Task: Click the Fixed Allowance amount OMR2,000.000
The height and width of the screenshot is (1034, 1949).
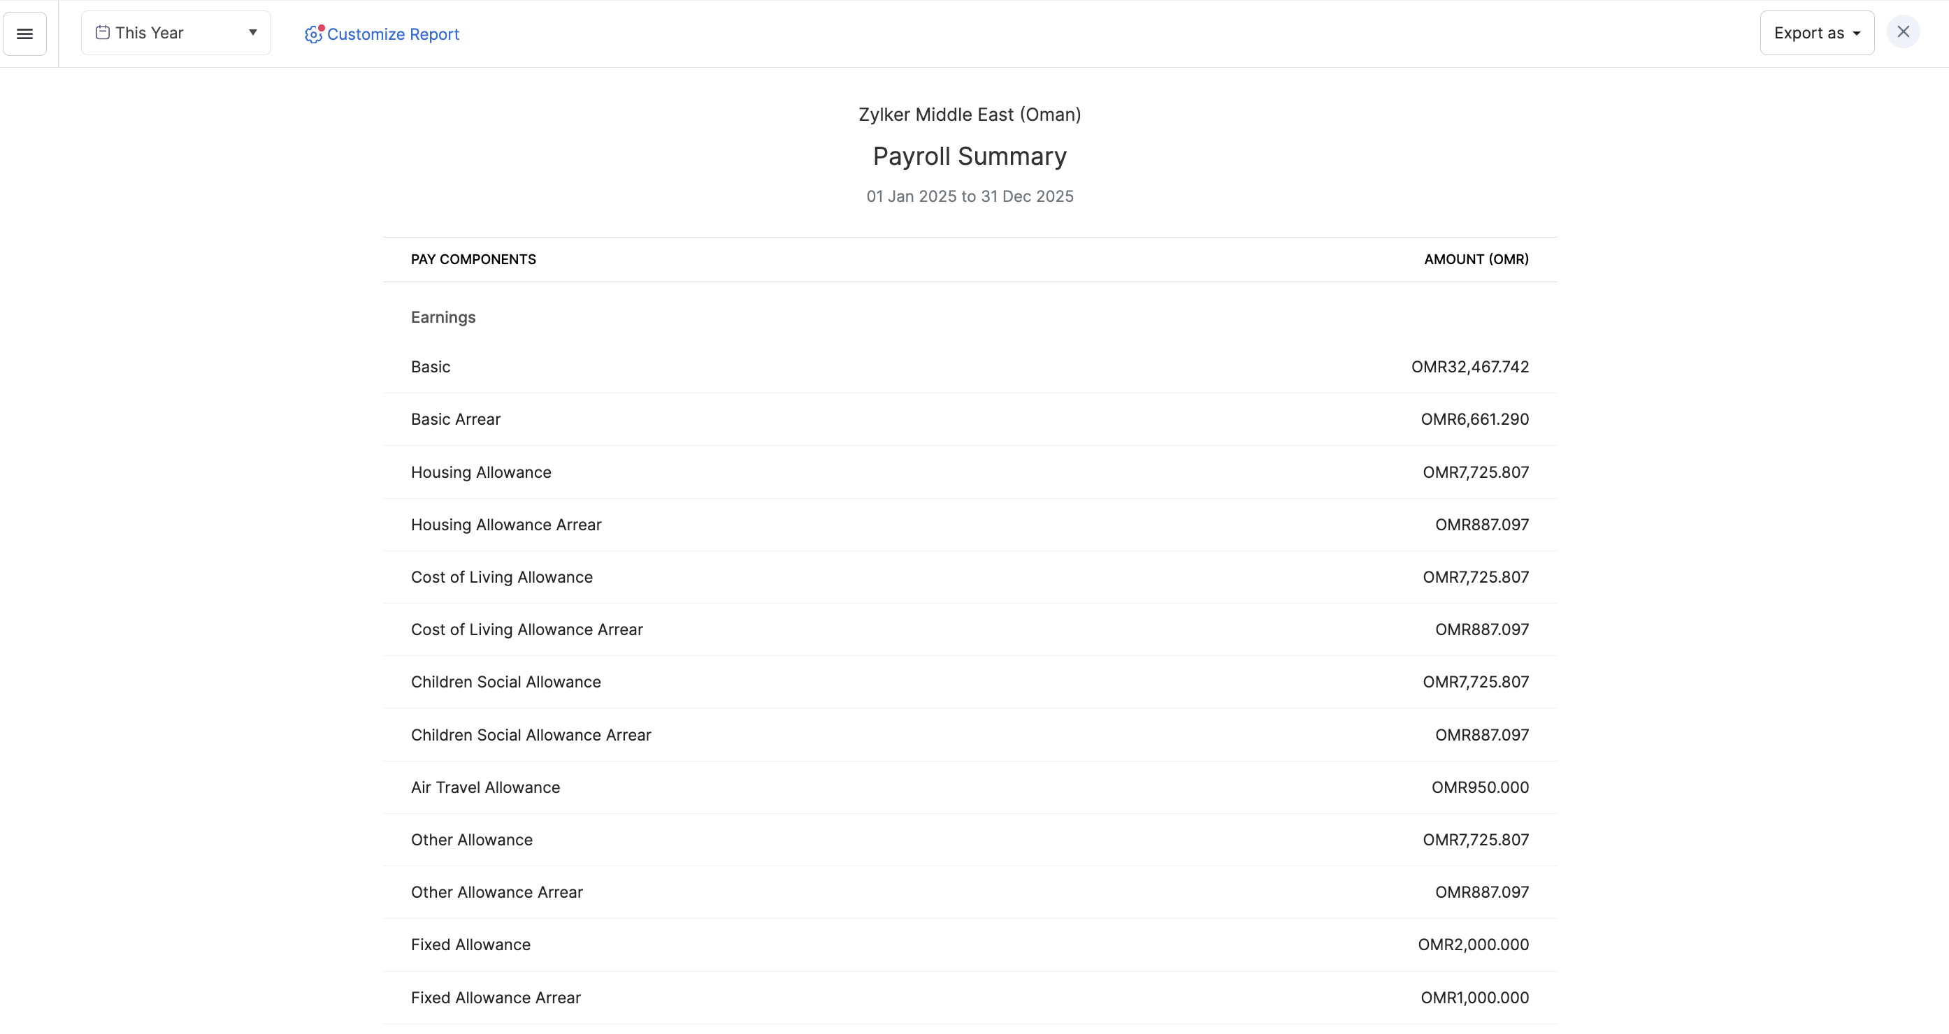Action: (x=1472, y=944)
